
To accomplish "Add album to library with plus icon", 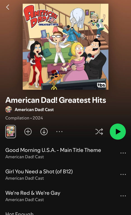I will click(x=28, y=132).
